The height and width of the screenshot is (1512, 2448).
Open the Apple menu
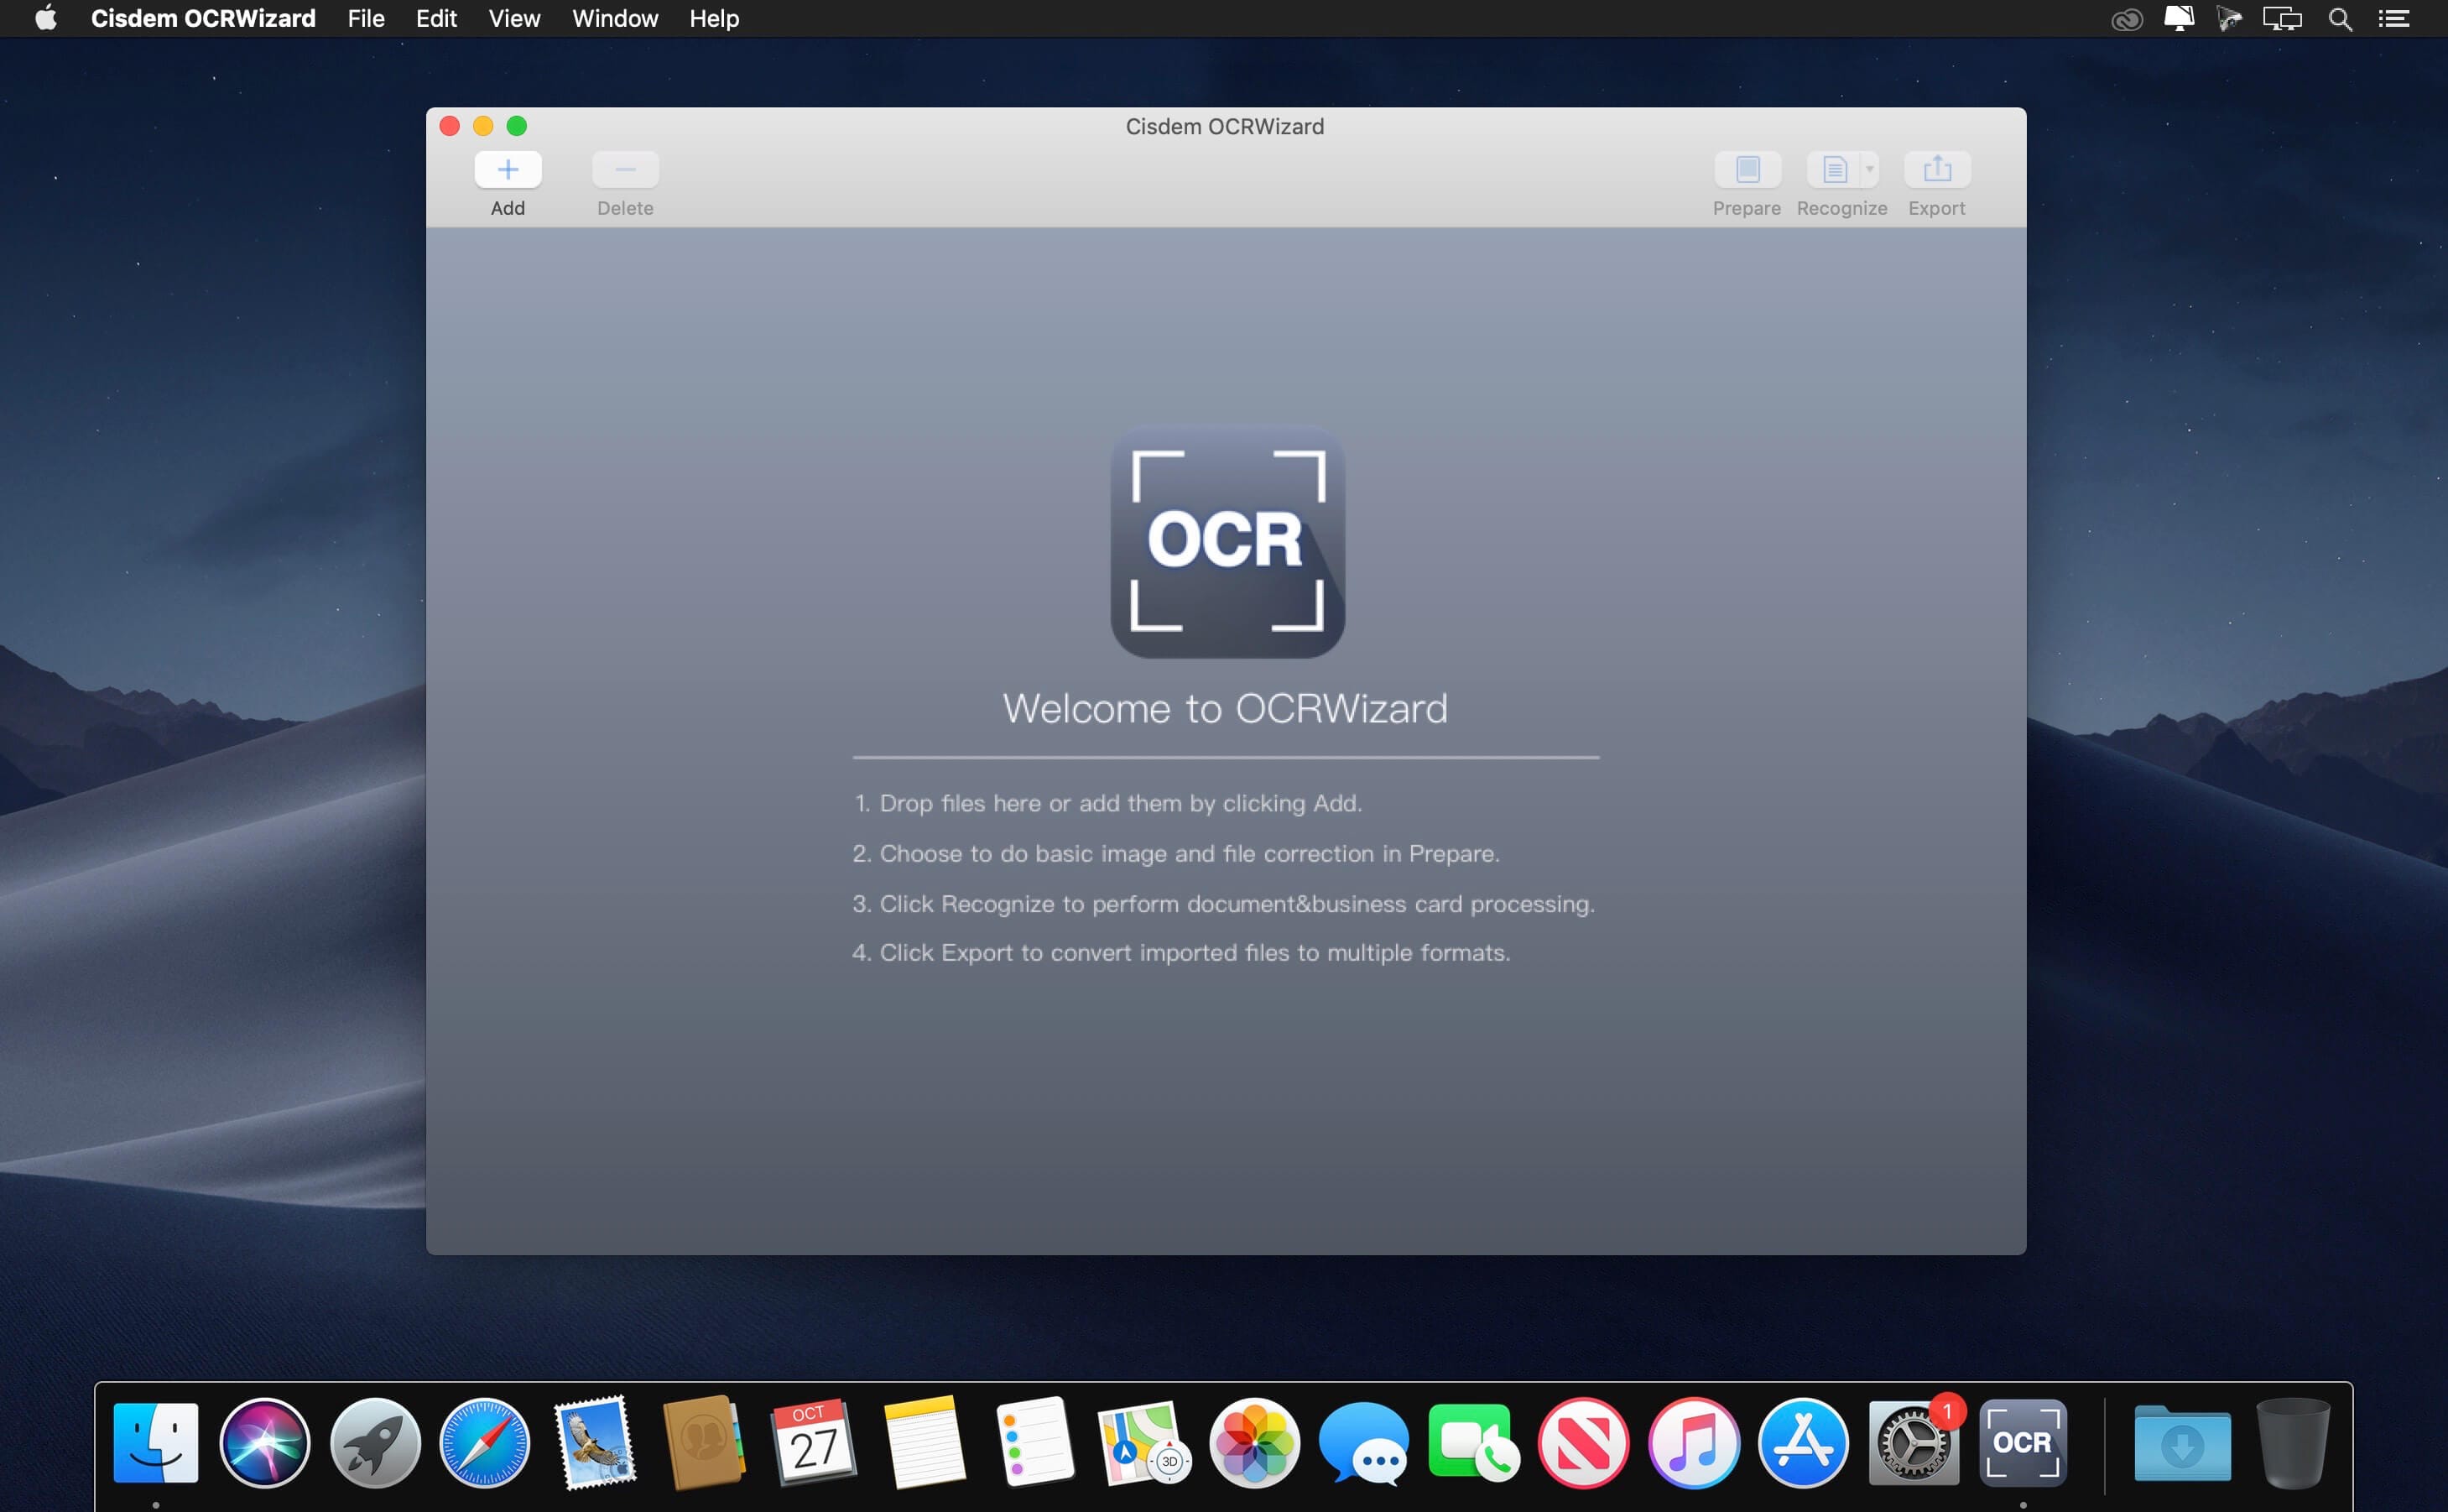pyautogui.click(x=46, y=18)
